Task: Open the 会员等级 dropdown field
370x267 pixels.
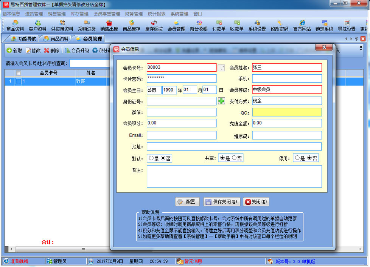Action: point(287,90)
